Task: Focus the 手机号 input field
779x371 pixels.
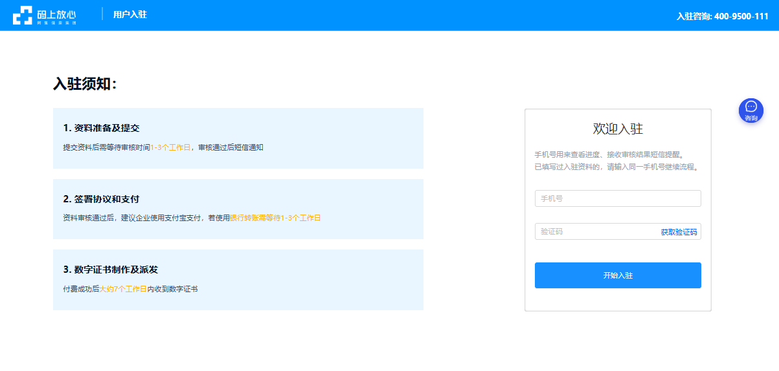Action: 617,198
